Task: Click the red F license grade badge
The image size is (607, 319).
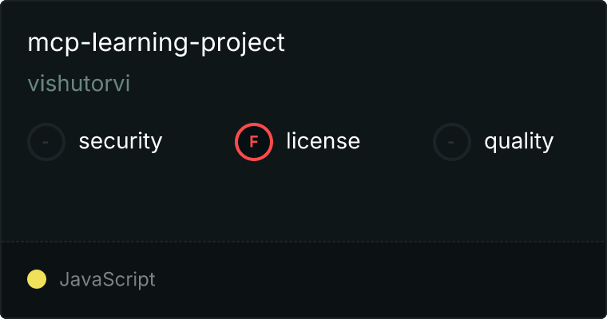Action: point(254,142)
